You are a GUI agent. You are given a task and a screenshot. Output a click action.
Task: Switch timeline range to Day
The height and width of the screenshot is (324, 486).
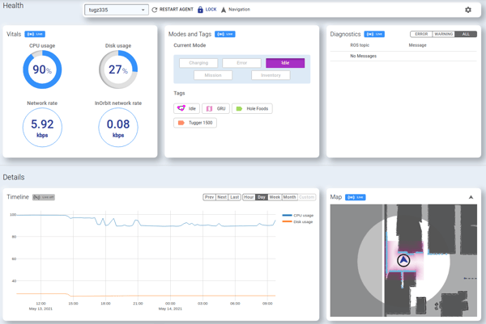(x=262, y=197)
